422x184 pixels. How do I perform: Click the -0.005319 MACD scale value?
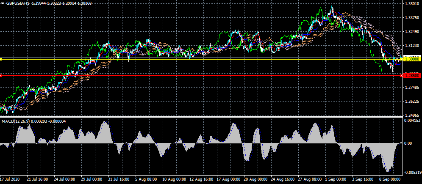(411, 172)
